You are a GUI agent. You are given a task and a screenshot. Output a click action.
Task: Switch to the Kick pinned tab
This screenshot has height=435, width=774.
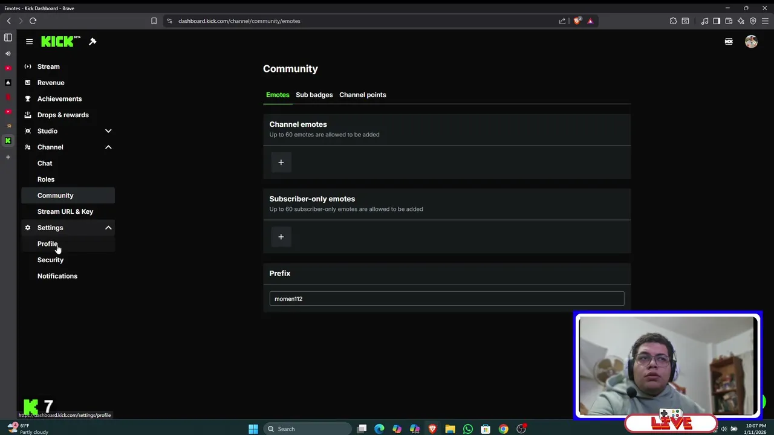pos(8,140)
